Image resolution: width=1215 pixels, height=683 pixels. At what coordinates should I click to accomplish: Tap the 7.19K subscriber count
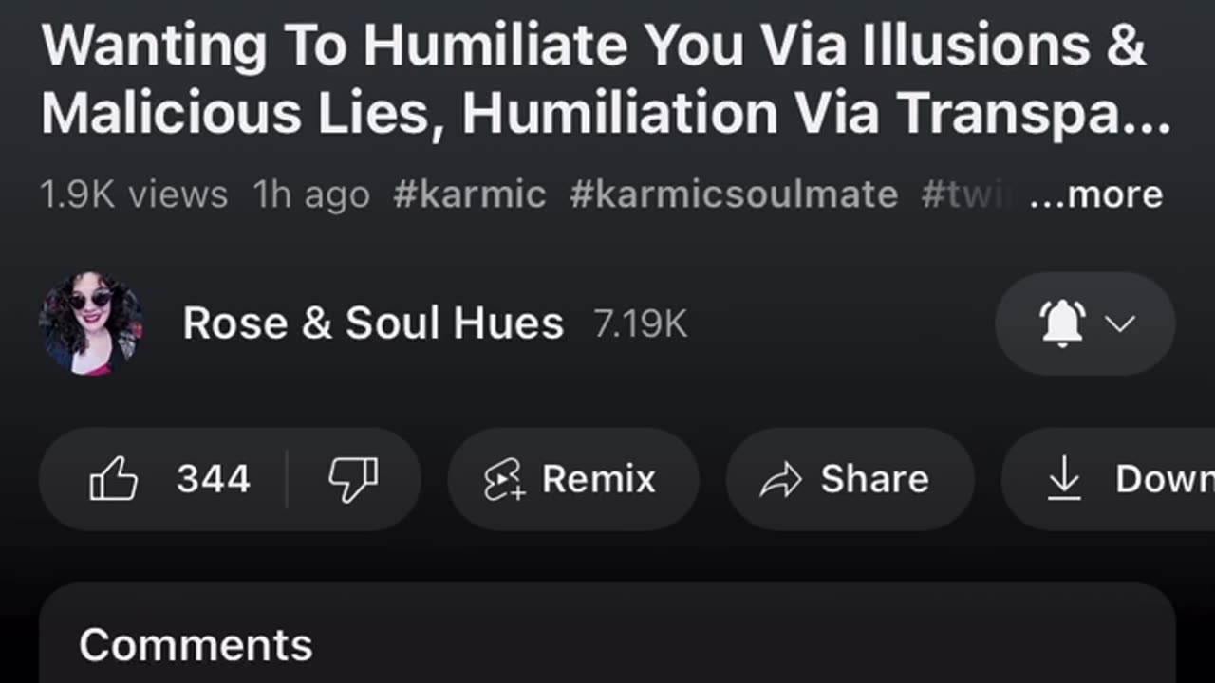tap(640, 324)
